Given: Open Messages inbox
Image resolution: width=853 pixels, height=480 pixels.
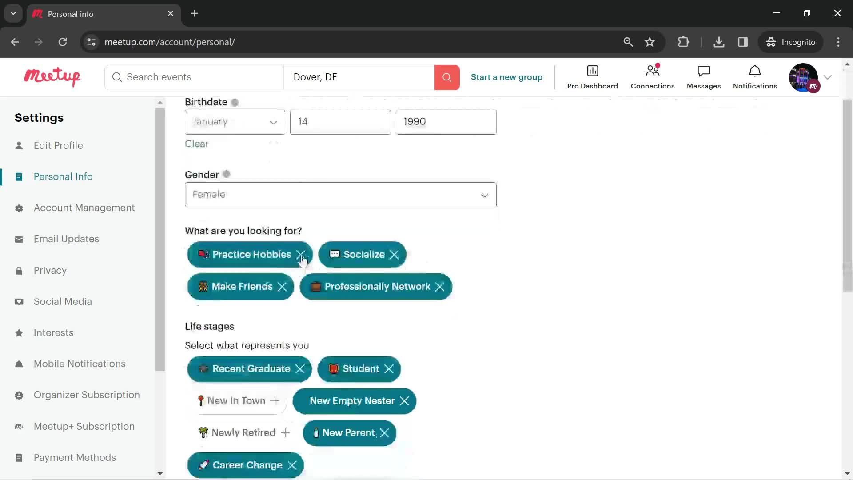Looking at the screenshot, I should (x=704, y=77).
